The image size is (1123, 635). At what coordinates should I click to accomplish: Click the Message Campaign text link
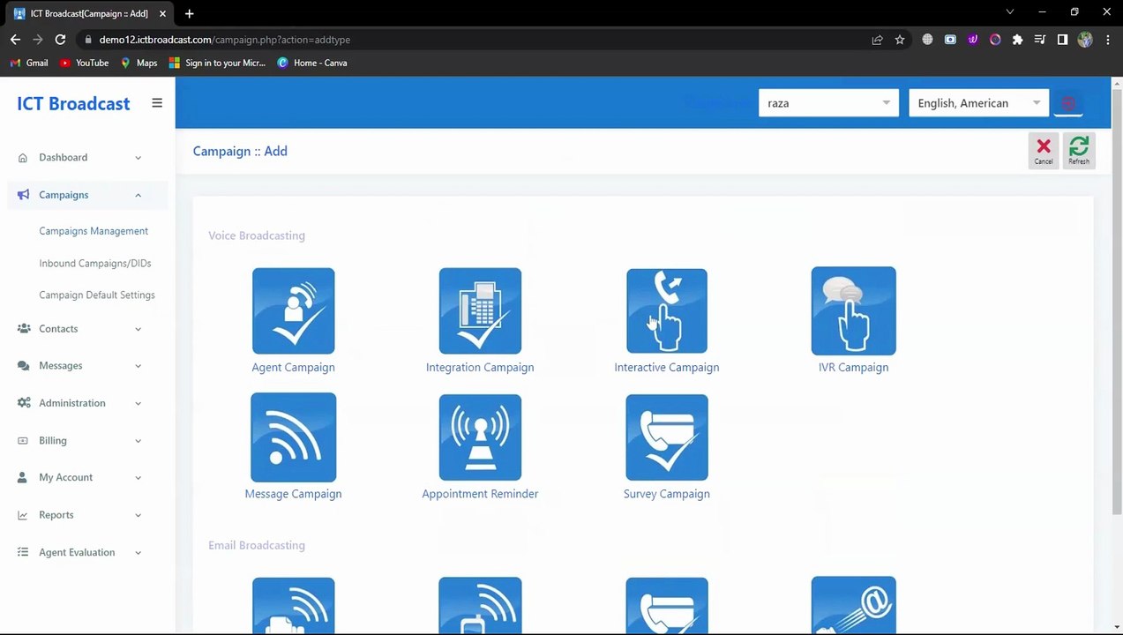click(293, 494)
